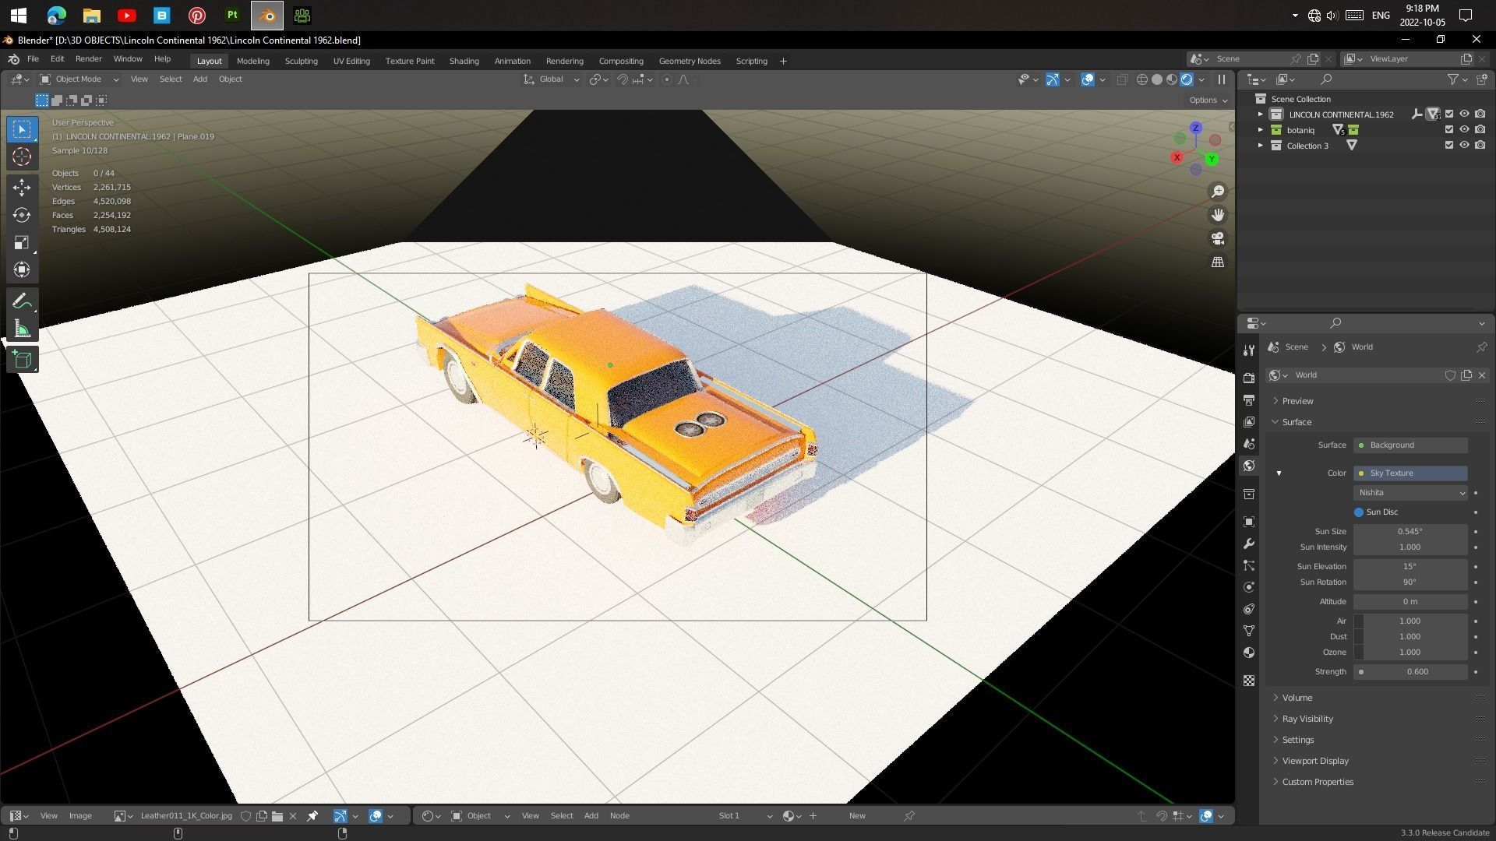Viewport: 1496px width, 841px height.
Task: Open the Scene properties tab
Action: (x=1249, y=444)
